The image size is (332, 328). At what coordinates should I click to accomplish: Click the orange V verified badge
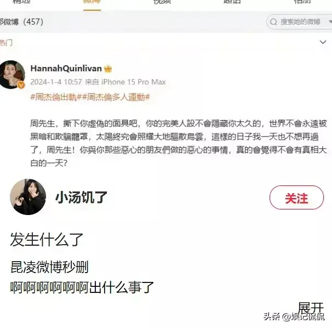[21, 85]
